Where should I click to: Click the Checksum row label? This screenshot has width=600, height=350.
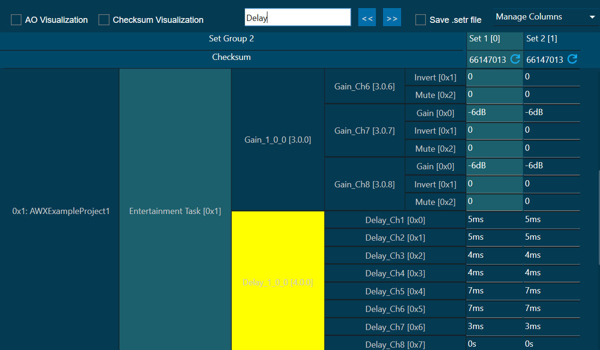pos(232,57)
